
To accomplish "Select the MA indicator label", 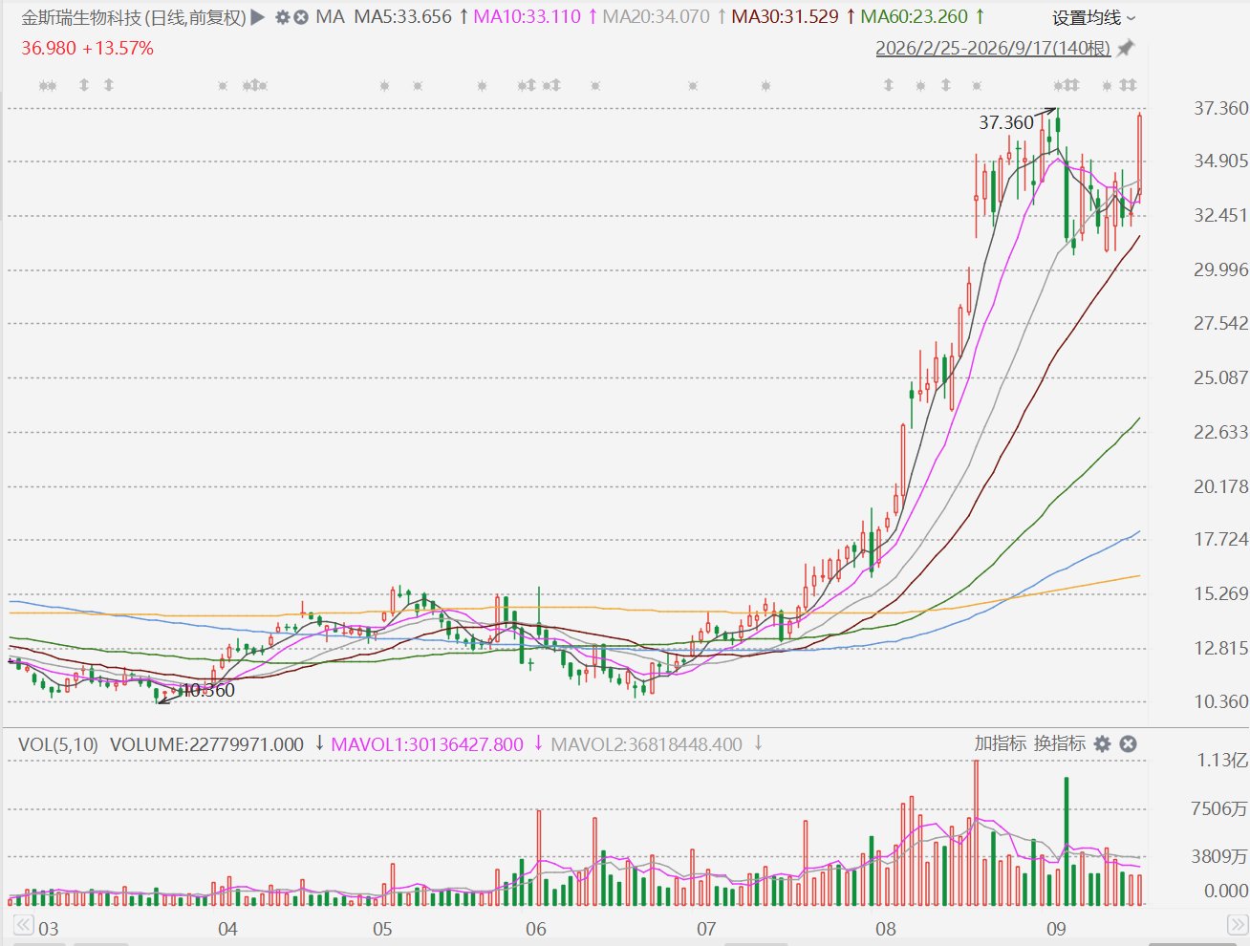I will pyautogui.click(x=330, y=17).
